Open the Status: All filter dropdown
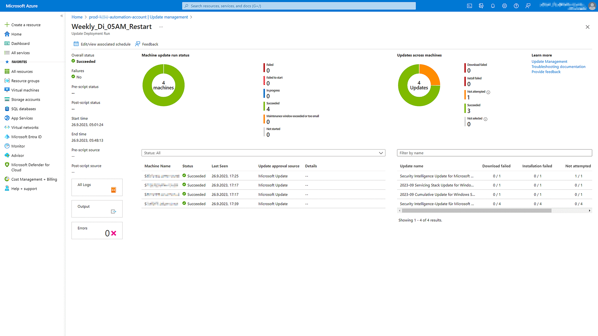598x336 pixels. [263, 153]
